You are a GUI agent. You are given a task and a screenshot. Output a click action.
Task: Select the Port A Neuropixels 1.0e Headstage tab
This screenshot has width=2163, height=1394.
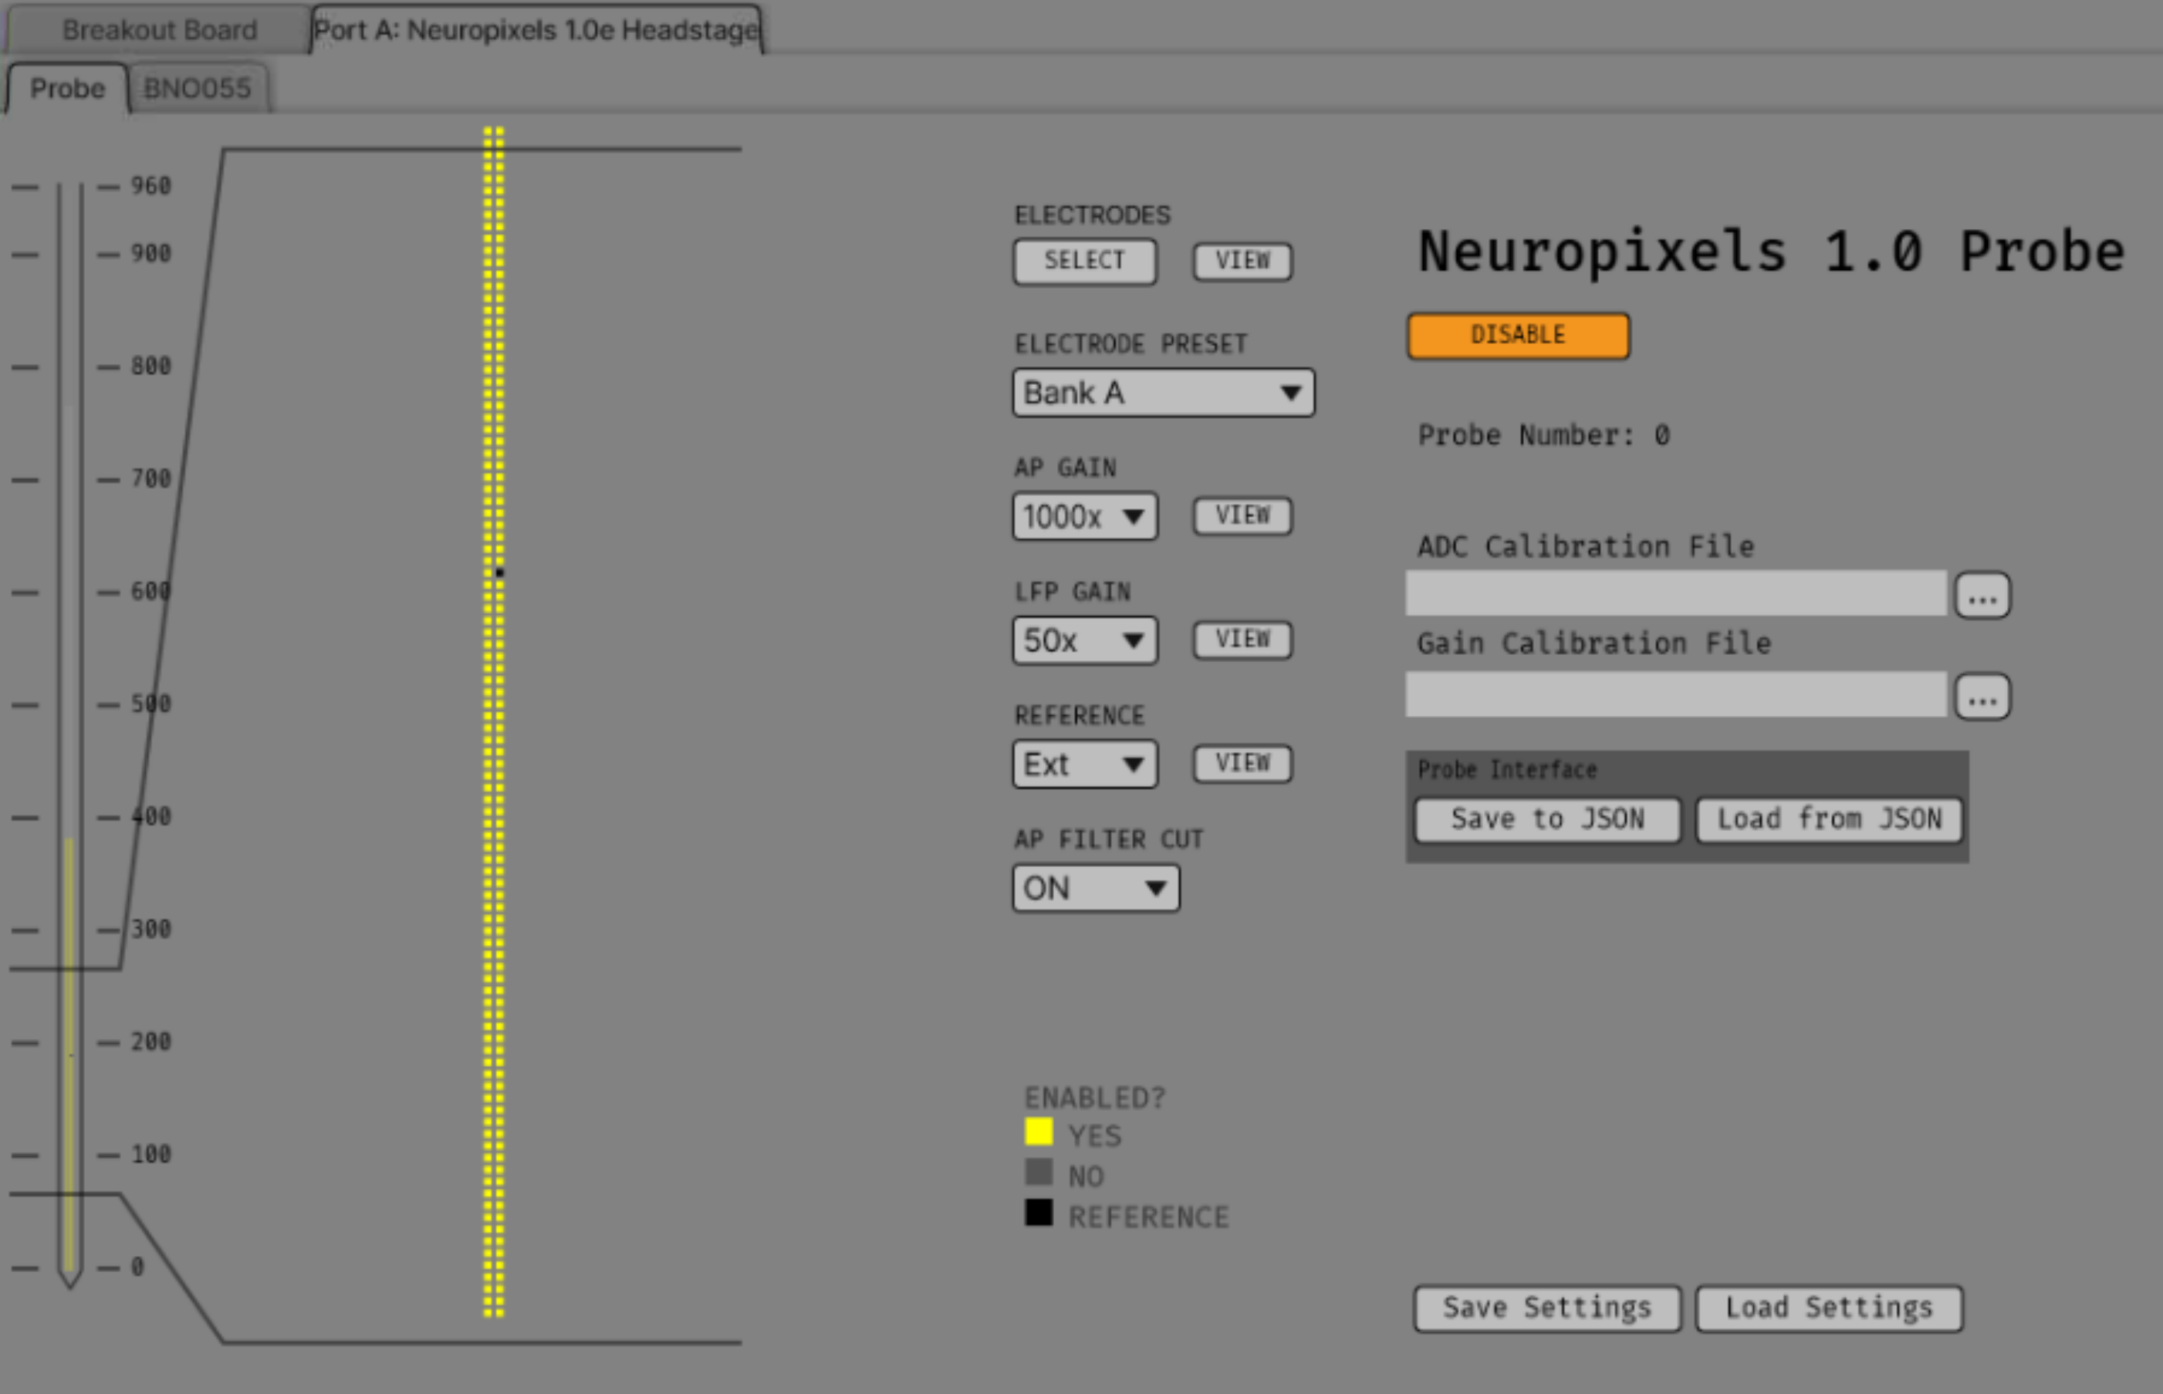[536, 30]
